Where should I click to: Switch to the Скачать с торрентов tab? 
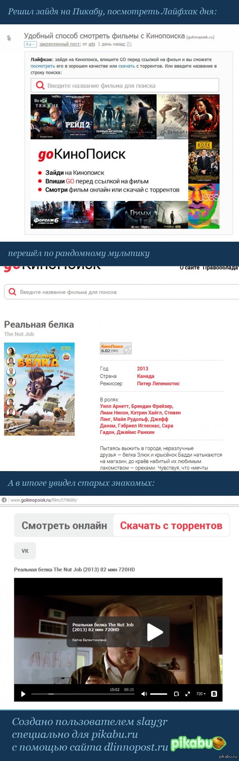coord(171,526)
